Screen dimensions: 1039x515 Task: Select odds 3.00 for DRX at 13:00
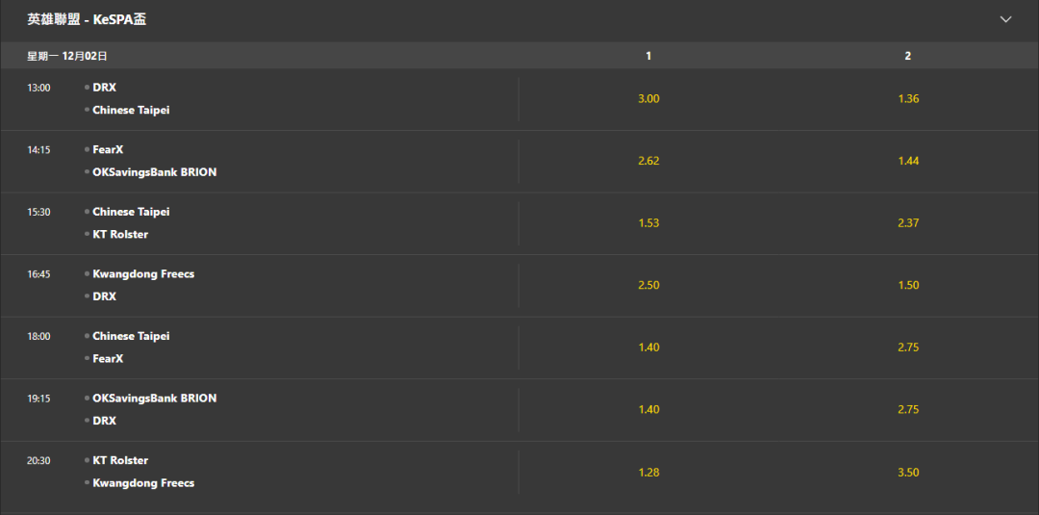(648, 99)
